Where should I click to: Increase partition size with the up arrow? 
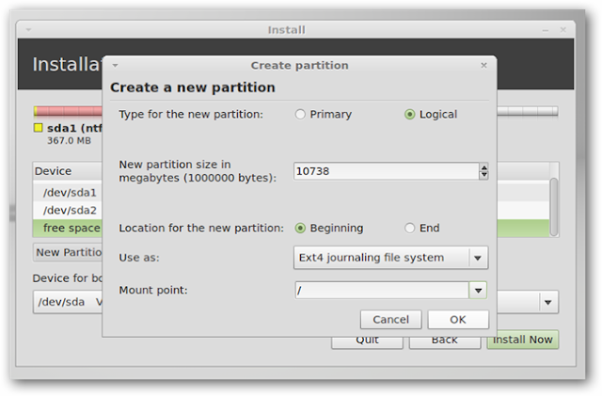483,167
